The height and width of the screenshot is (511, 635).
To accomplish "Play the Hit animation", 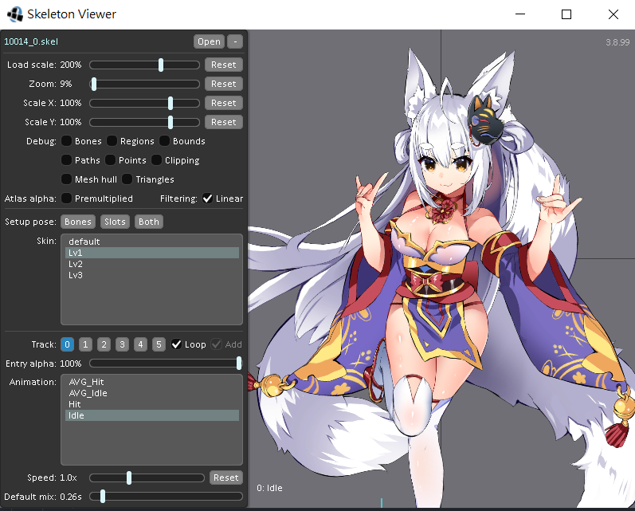I will click(152, 404).
